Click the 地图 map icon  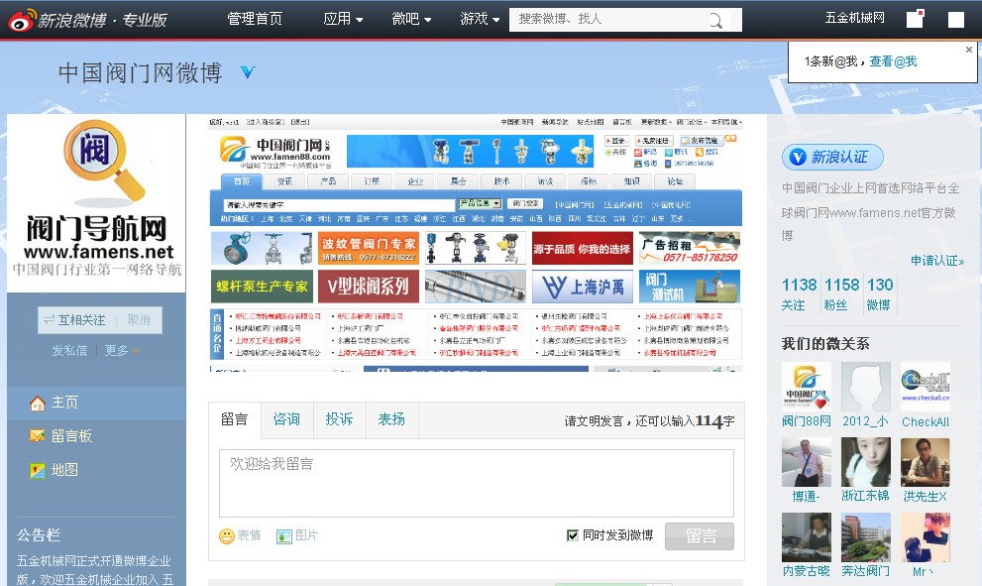tap(38, 470)
